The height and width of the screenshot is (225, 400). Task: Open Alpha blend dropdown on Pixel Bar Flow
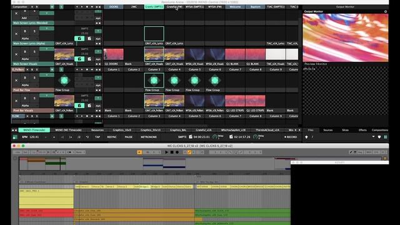pyautogui.click(x=29, y=85)
